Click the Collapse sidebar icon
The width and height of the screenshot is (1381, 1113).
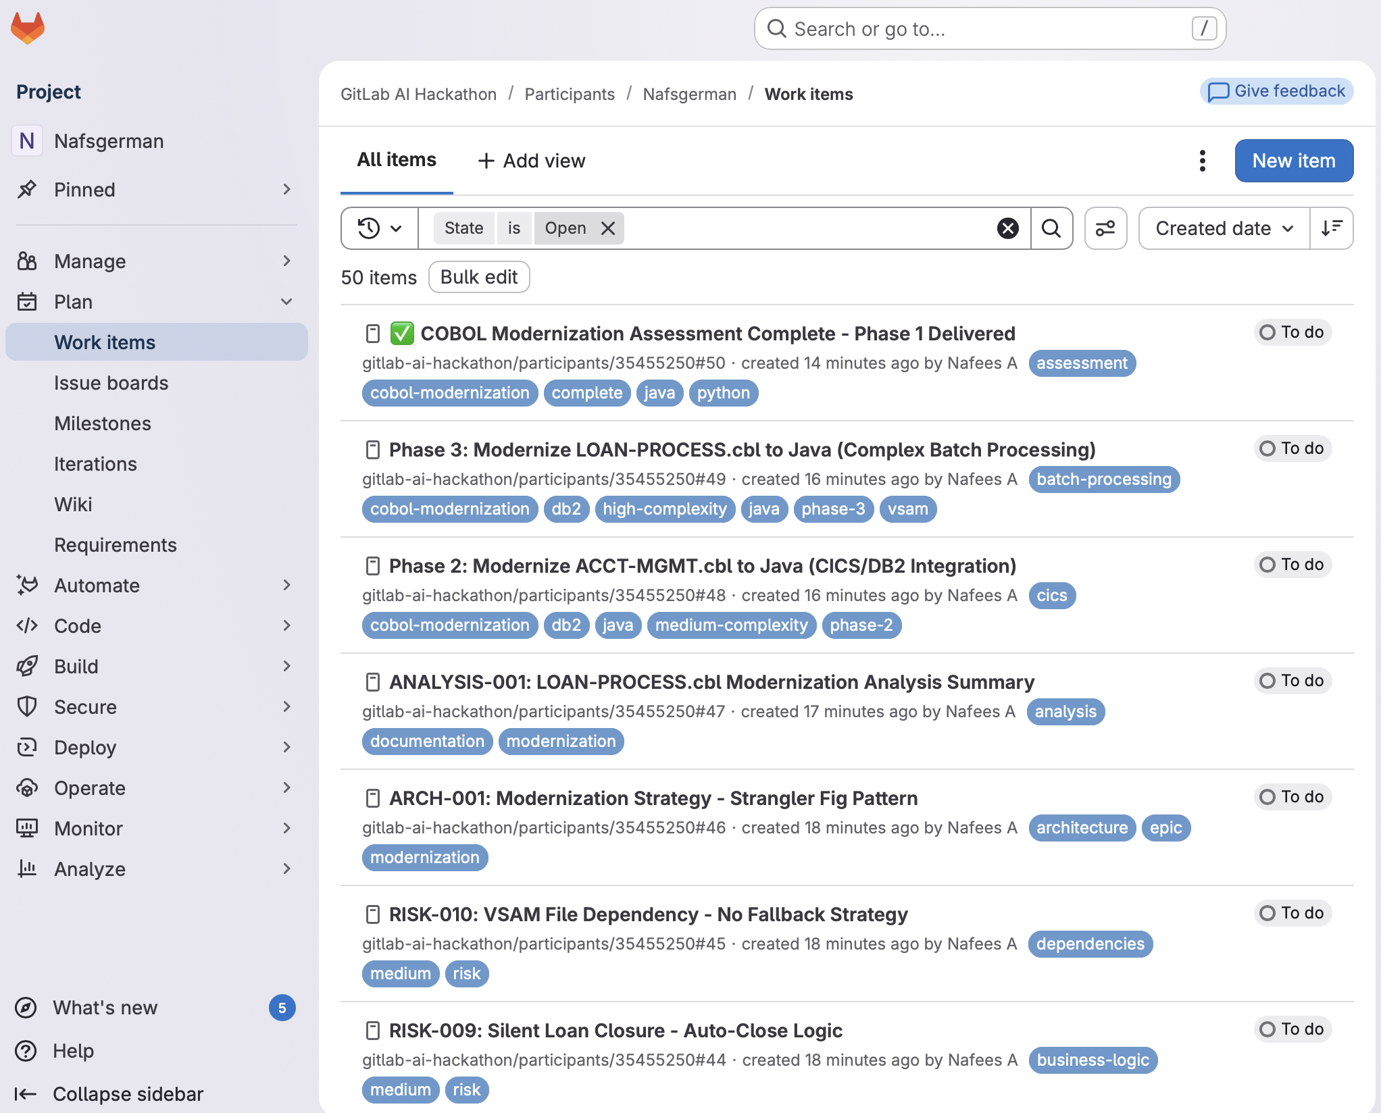tap(25, 1093)
